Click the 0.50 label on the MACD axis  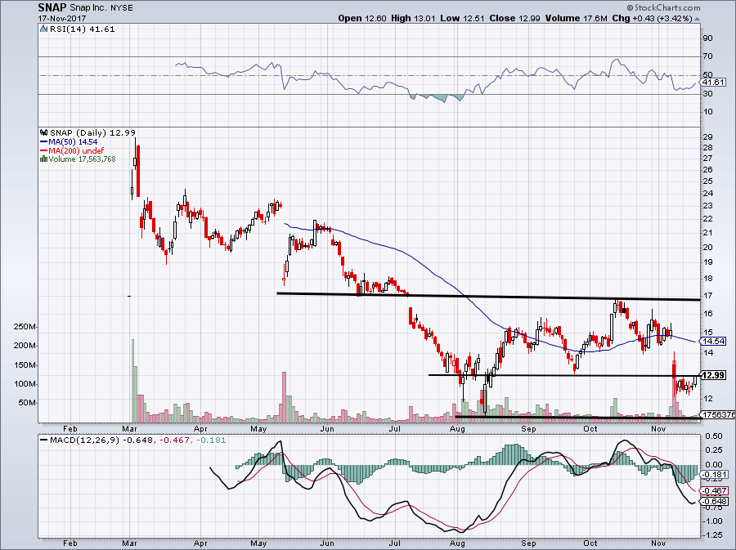click(x=713, y=436)
